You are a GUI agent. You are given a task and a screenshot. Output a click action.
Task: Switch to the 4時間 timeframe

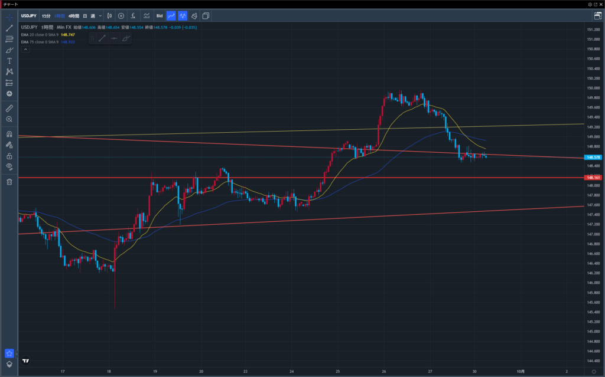pyautogui.click(x=74, y=16)
